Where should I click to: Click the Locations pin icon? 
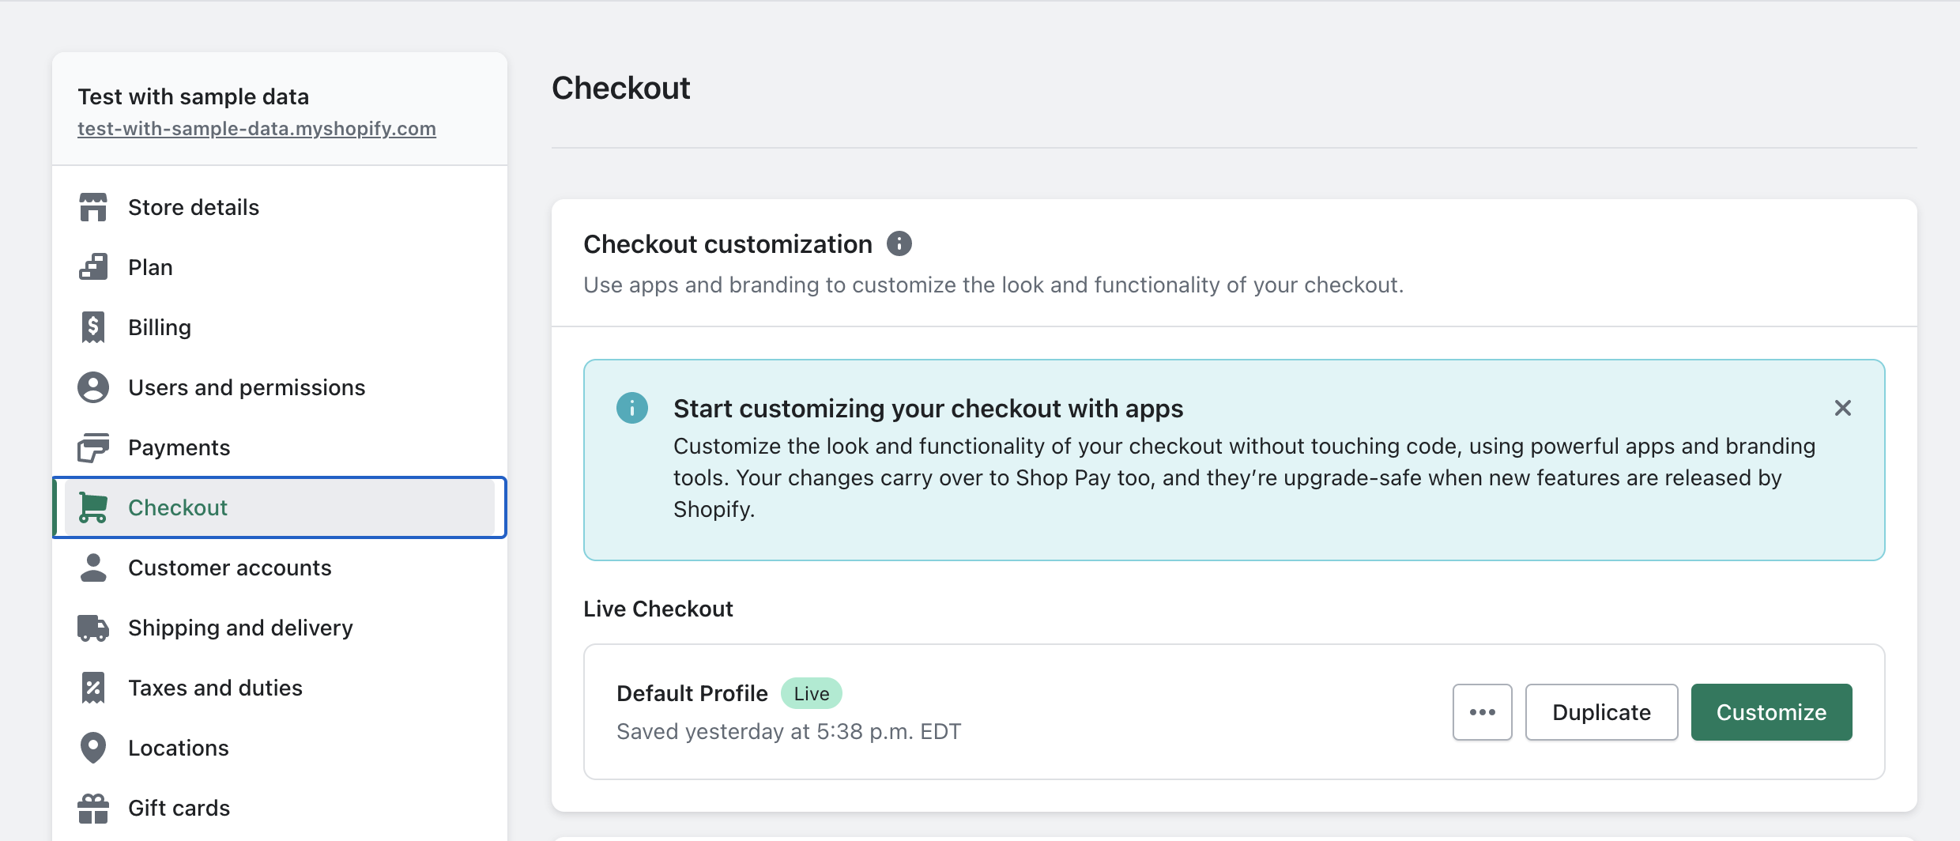point(93,748)
